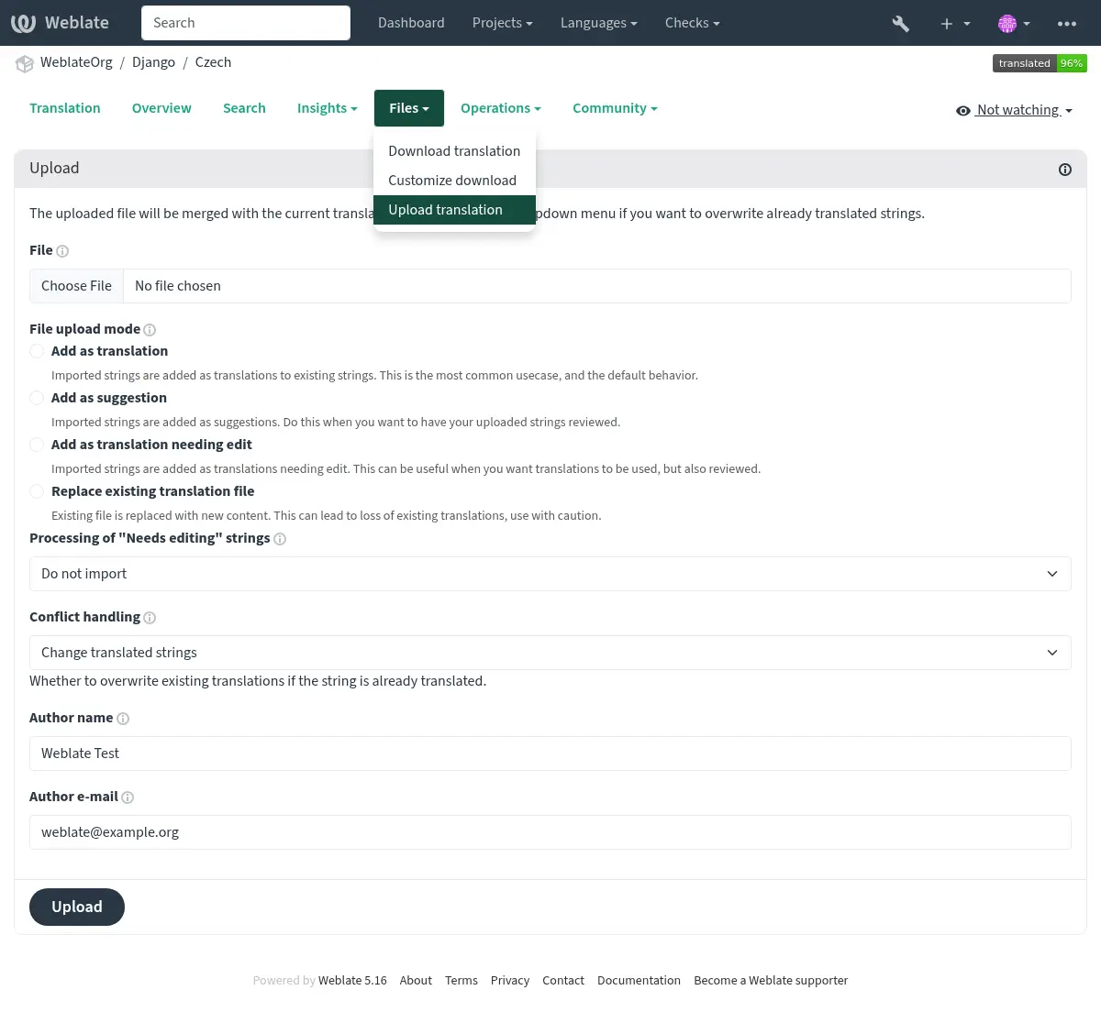Open the three-dots more menu
Image resolution: width=1101 pixels, height=1034 pixels.
[1066, 24]
